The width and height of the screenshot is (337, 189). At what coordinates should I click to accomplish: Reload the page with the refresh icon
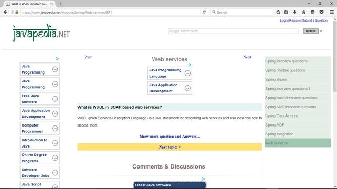(x=204, y=12)
